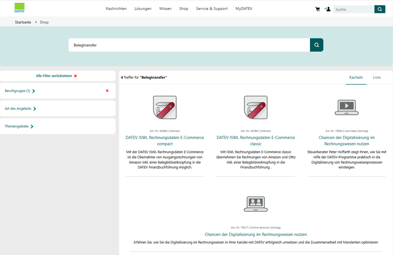
Task: Click the description starting 'Steuerberater Peter Hoffarth'
Action: pos(347,159)
